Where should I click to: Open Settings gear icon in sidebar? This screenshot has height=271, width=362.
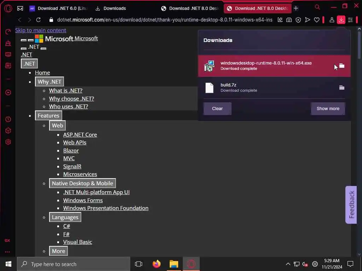[x=8, y=142]
